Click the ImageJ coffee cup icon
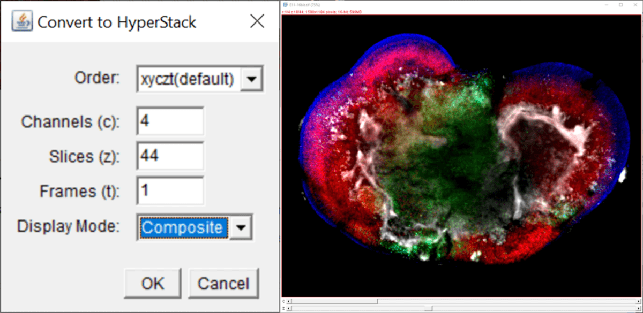Screen dimensions: 643x313 (x=23, y=21)
